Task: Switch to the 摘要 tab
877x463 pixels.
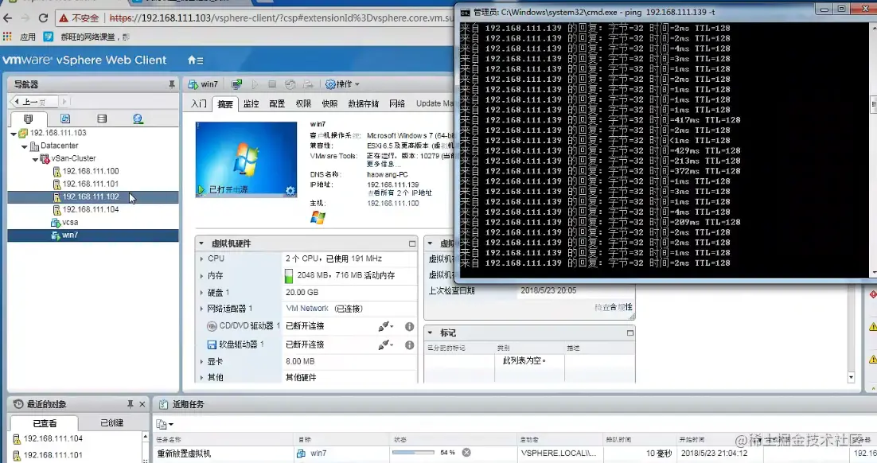Action: pos(225,104)
